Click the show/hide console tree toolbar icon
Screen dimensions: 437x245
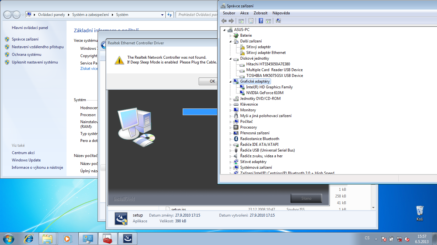(241, 21)
